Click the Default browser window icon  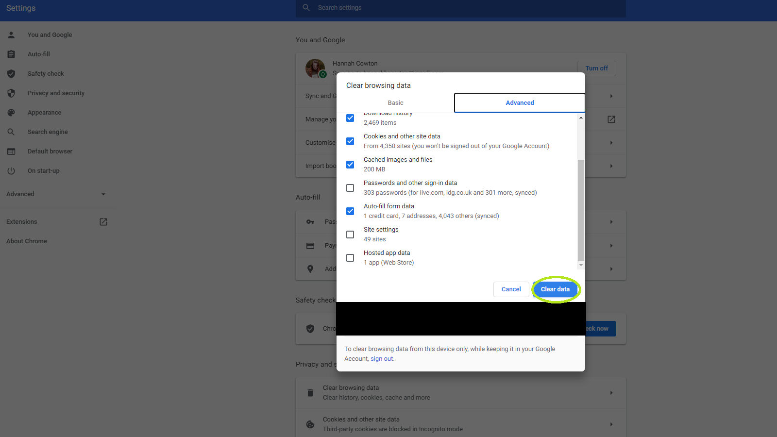11,151
